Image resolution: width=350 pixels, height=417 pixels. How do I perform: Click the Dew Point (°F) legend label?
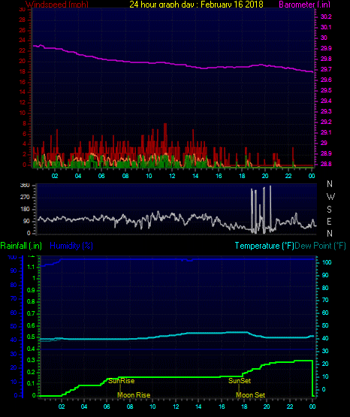[320, 246]
